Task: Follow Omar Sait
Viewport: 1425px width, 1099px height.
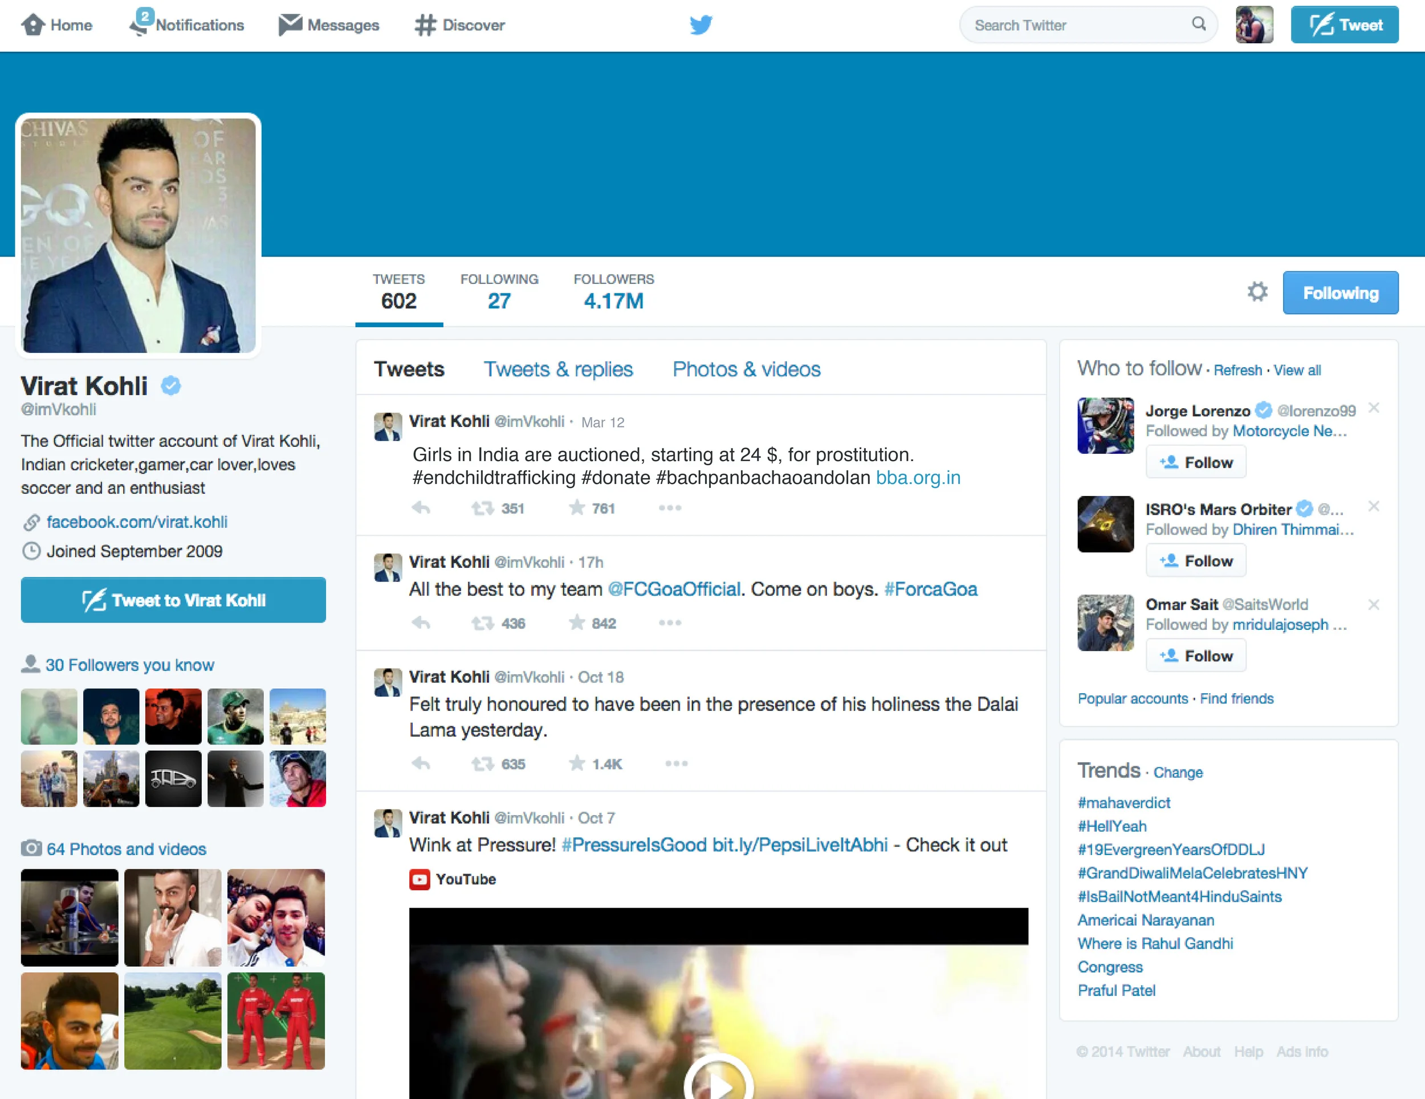Action: [x=1195, y=655]
